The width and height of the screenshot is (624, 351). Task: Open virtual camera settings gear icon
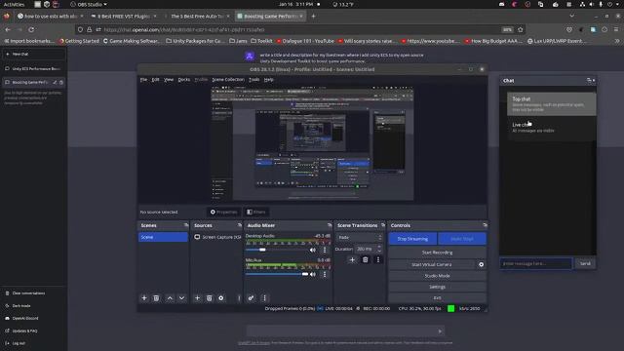[x=481, y=264]
